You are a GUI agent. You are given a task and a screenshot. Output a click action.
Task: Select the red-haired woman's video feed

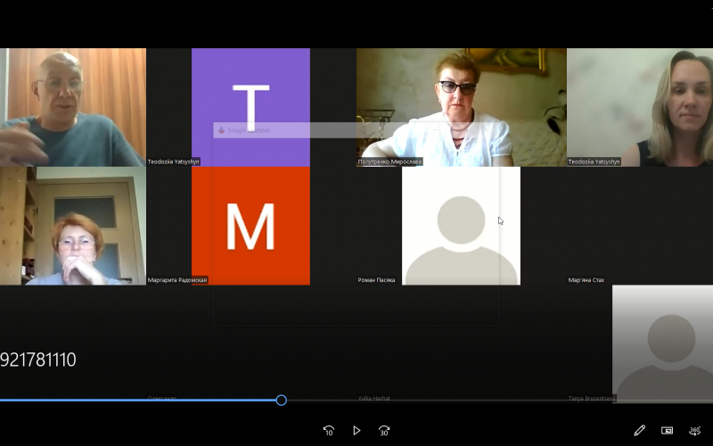coord(73,226)
